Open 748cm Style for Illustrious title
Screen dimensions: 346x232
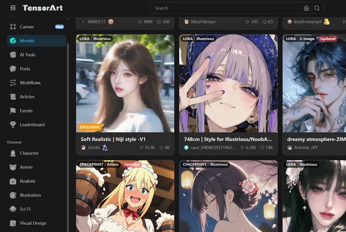coord(228,139)
